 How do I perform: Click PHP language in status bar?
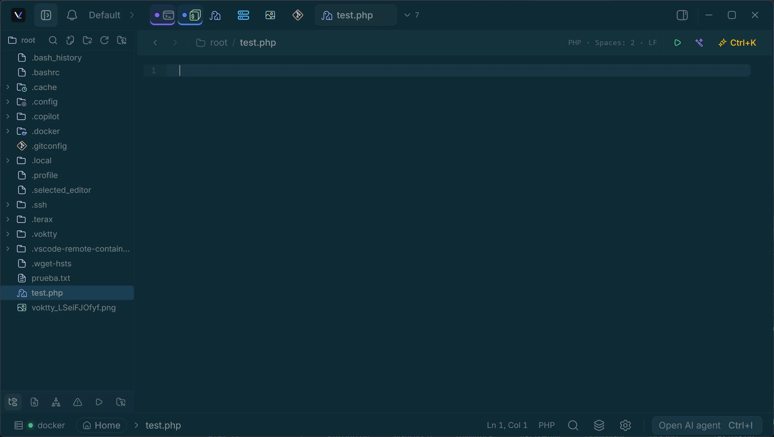(547, 425)
